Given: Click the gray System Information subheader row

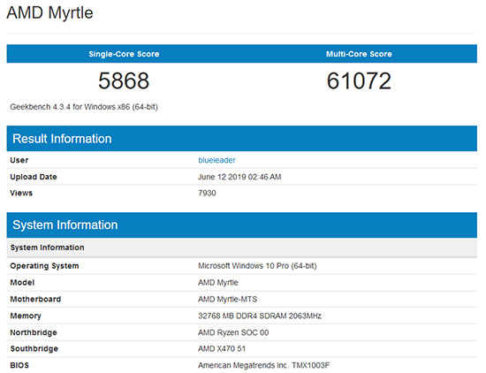Looking at the screenshot, I should [242, 247].
